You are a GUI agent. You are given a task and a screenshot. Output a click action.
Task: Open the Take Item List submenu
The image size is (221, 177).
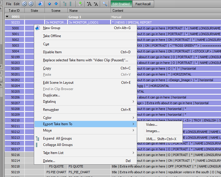[x=53, y=153]
